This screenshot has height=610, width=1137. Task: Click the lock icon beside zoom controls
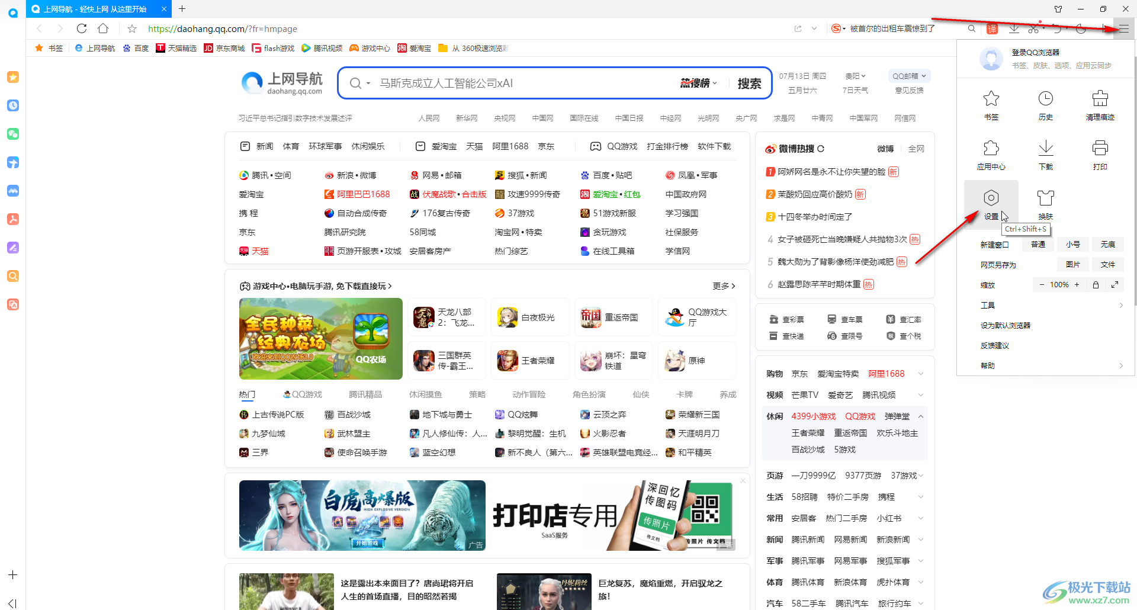pyautogui.click(x=1096, y=285)
